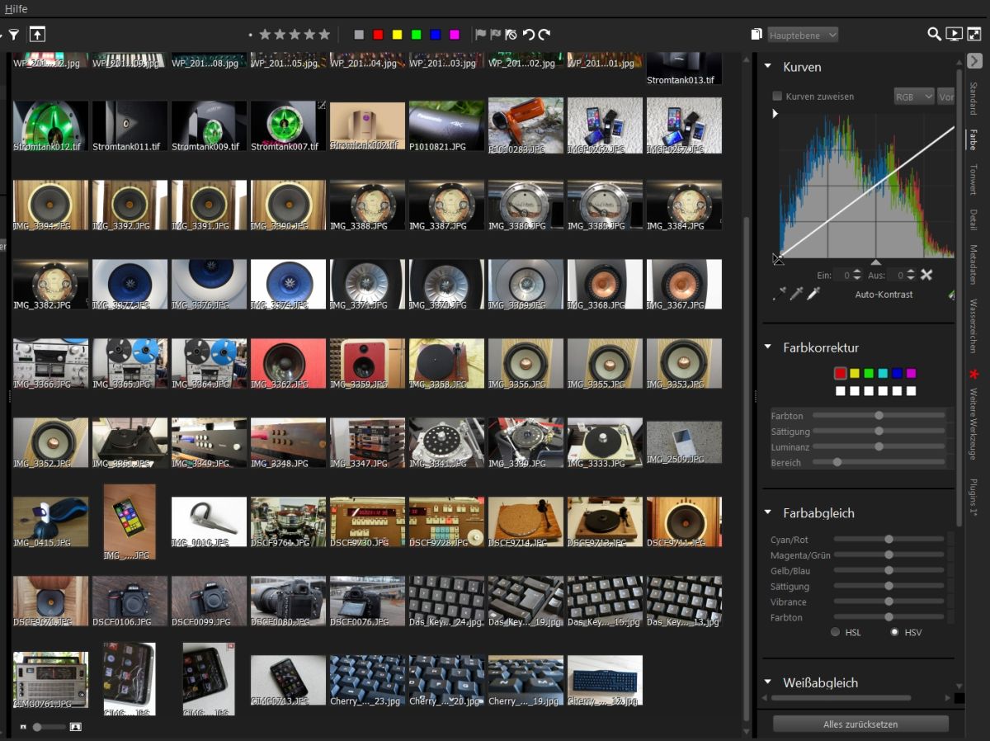Click the Vibrance slider handle
The image size is (990, 741).
click(889, 602)
